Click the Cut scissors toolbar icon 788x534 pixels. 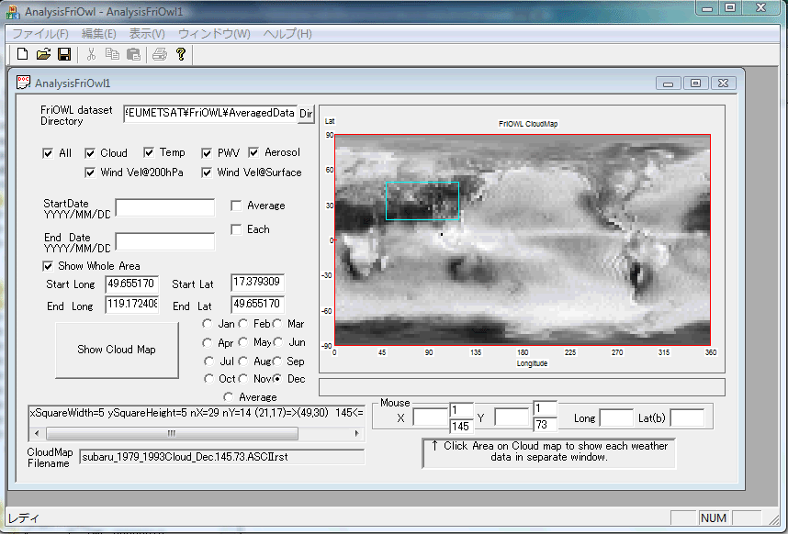click(x=92, y=55)
